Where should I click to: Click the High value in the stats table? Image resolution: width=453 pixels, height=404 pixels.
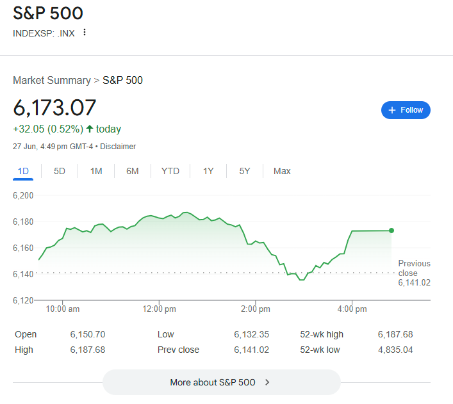tap(88, 350)
